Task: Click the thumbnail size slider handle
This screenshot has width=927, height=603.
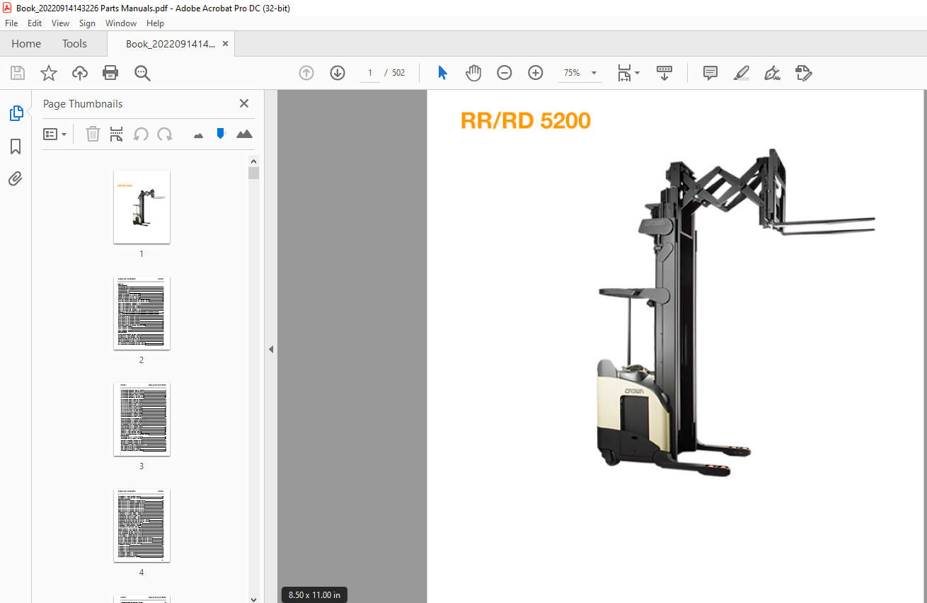Action: tap(221, 133)
